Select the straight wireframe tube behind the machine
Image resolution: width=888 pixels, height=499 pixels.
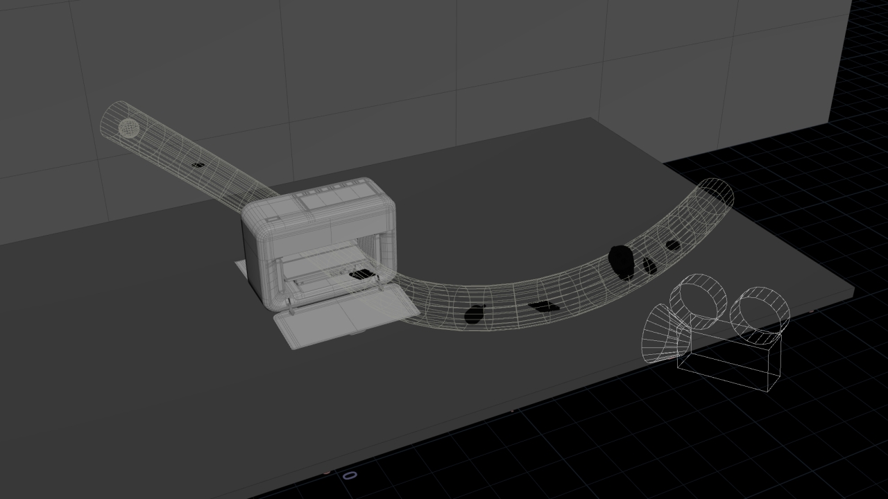[187, 156]
